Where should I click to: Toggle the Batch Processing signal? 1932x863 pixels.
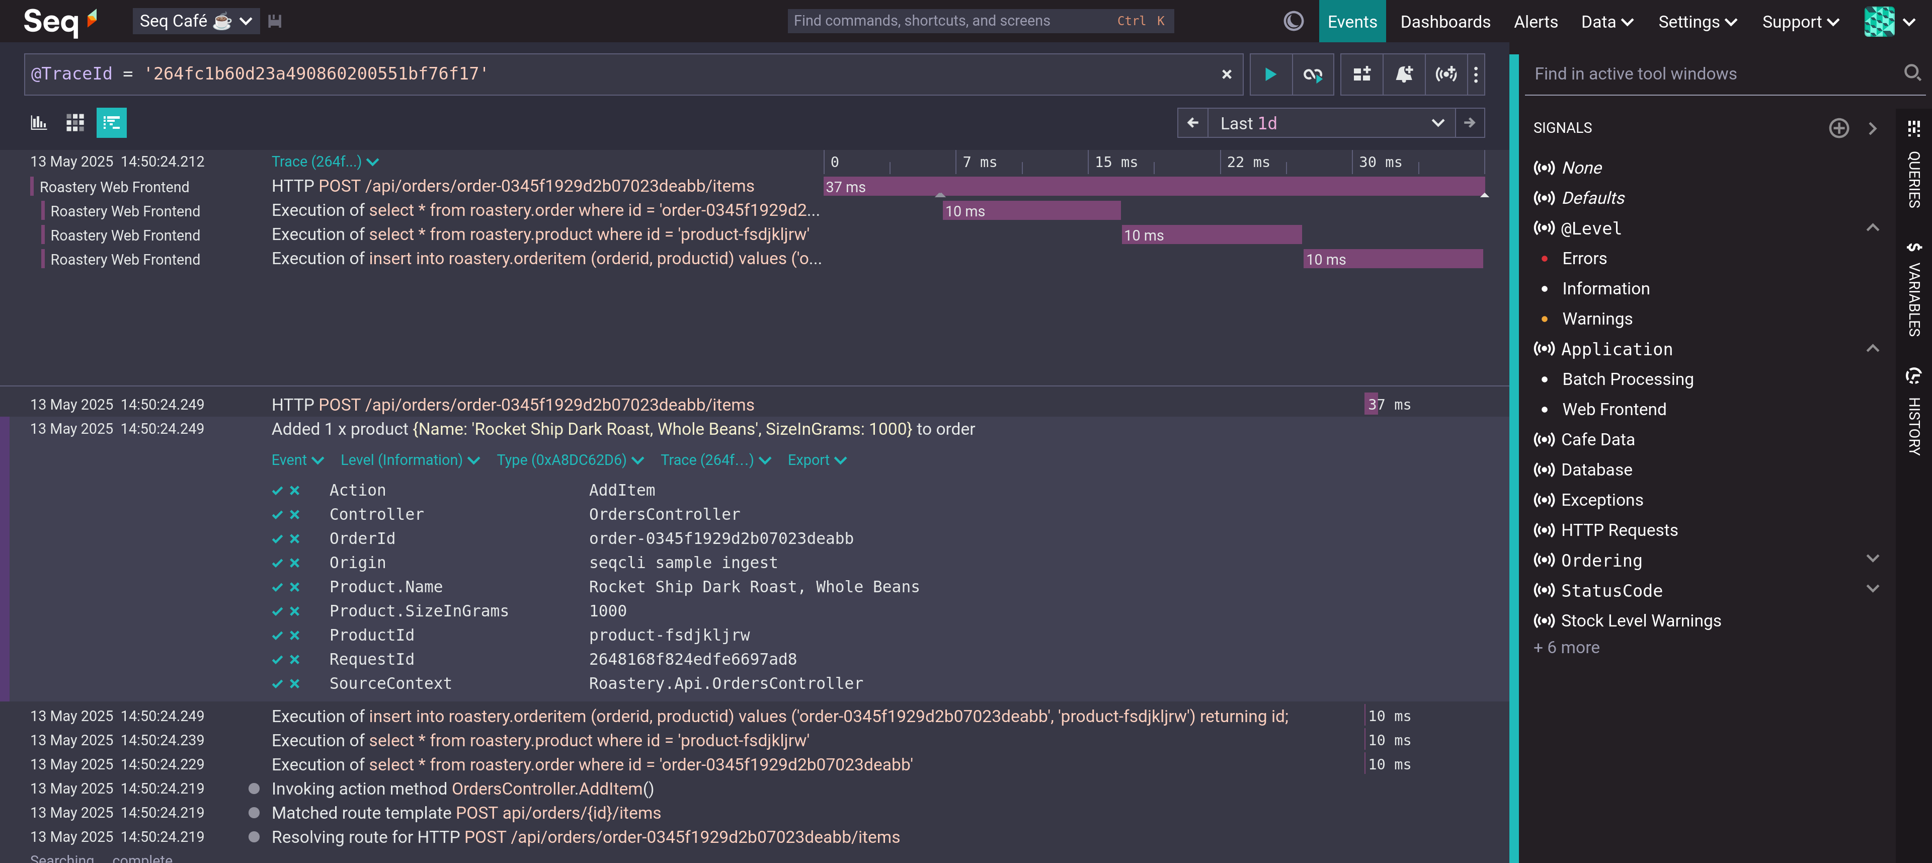coord(1628,379)
